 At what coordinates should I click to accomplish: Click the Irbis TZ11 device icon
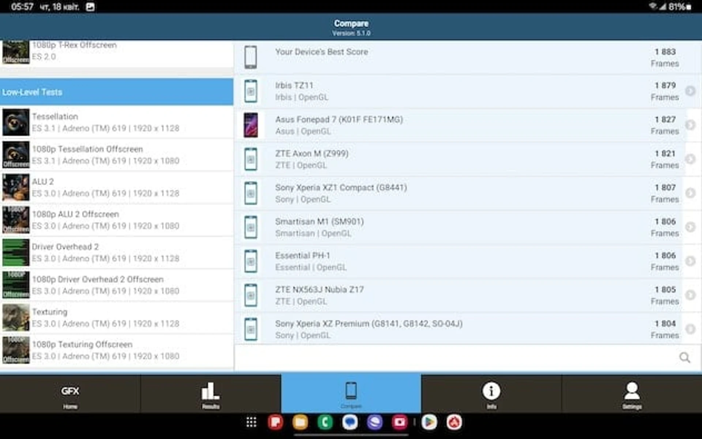tap(250, 91)
